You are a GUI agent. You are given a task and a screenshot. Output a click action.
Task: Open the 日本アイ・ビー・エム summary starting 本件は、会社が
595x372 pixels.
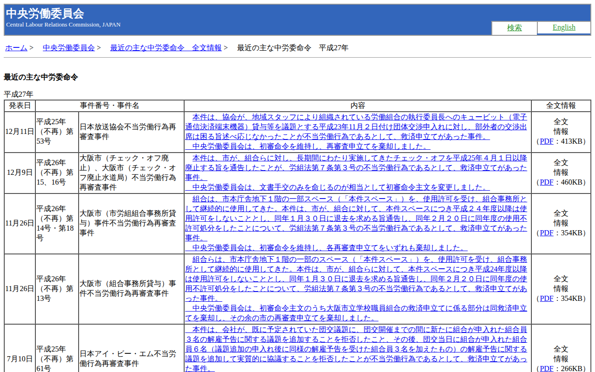point(356,349)
